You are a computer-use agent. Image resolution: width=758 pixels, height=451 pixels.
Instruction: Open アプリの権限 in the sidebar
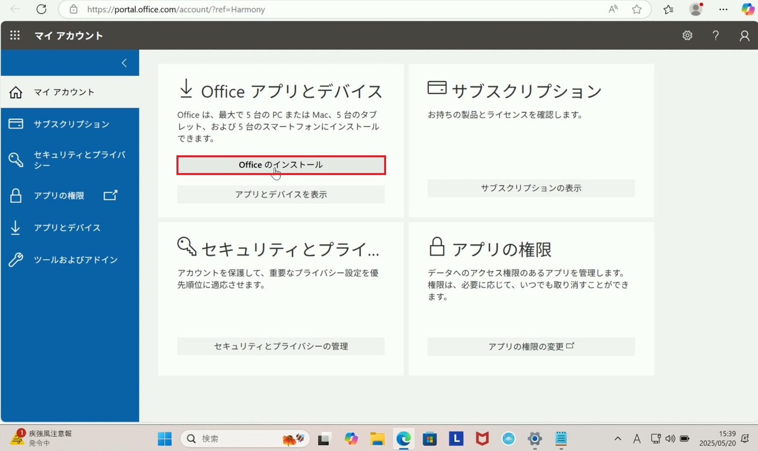70,196
